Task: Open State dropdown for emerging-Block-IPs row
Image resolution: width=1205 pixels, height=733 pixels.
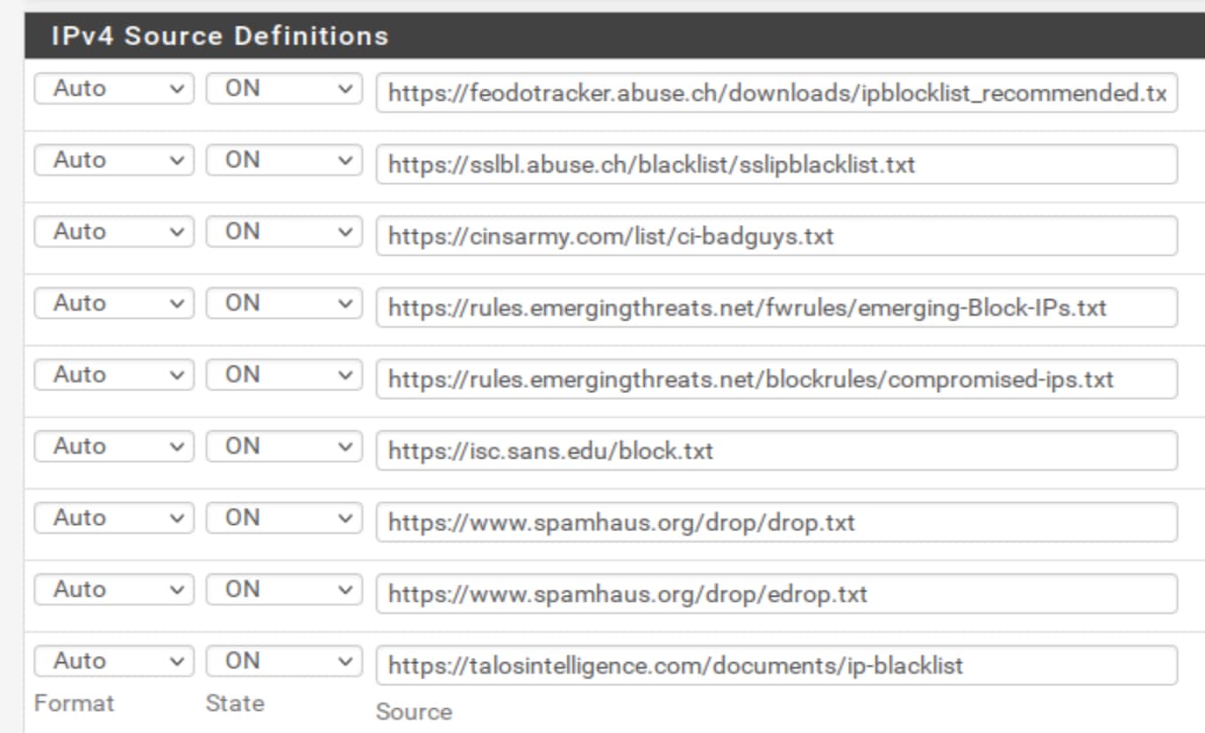Action: [284, 305]
